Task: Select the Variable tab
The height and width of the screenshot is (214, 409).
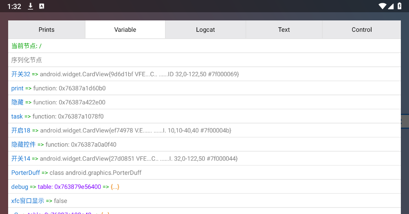Action: [x=125, y=30]
